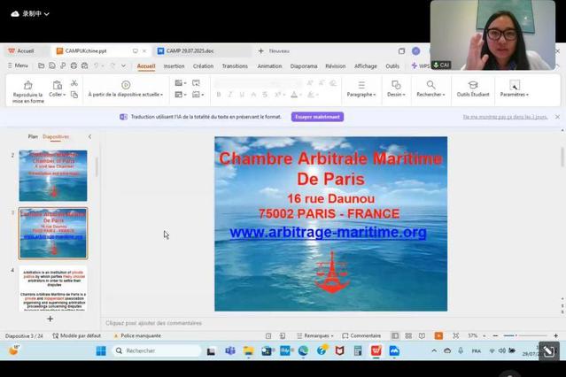This screenshot has width=566, height=377.
Task: Click the Paragraphe lines icon
Action: click(x=361, y=85)
